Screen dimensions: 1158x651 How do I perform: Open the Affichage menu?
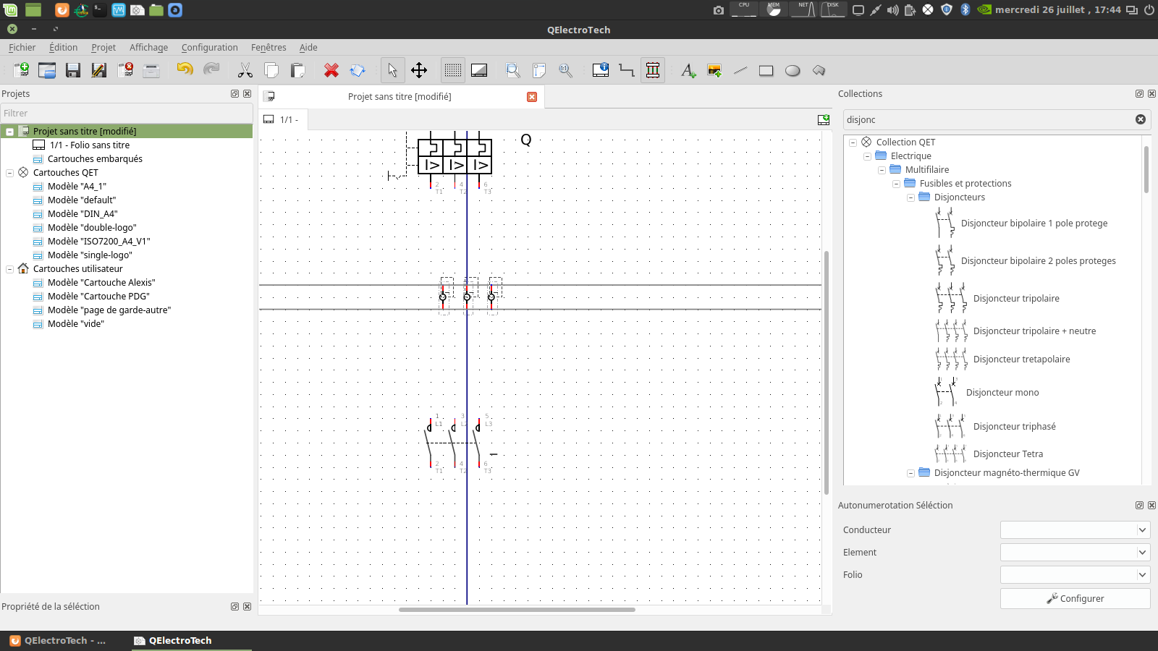pyautogui.click(x=148, y=48)
